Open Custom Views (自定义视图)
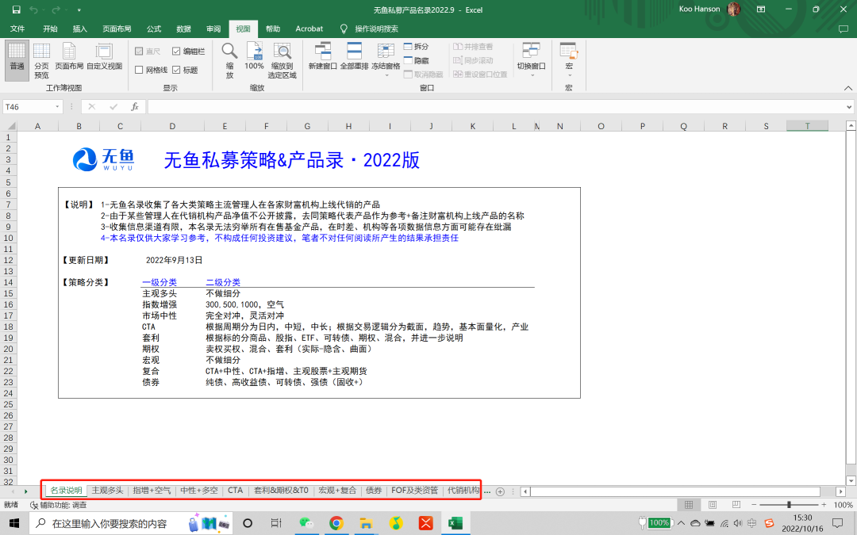Screen dimensions: 857x535 tap(105, 57)
